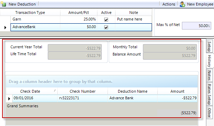
Task: Click the New Employee icon
Action: [x=182, y=4]
